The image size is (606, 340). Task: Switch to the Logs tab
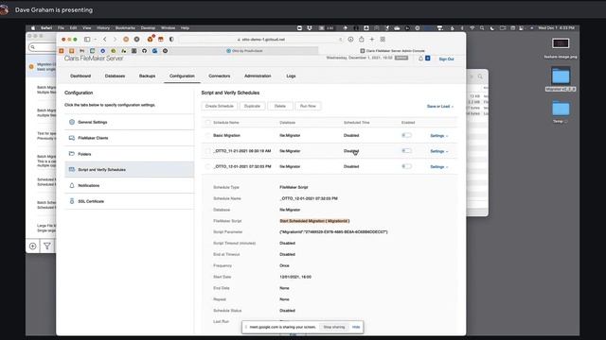point(291,76)
